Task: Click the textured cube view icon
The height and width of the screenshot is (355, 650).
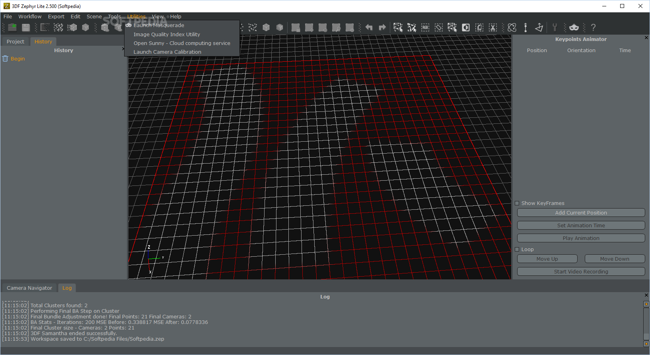Action: [x=280, y=27]
